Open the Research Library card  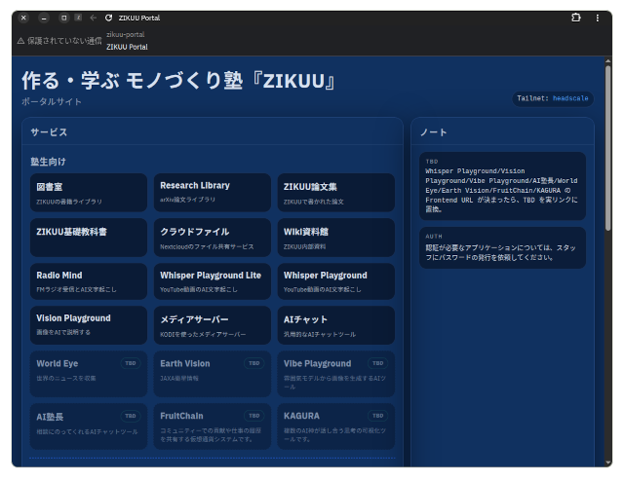[x=212, y=192]
